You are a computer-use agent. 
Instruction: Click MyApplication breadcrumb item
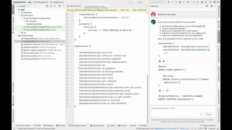tap(20, 2)
